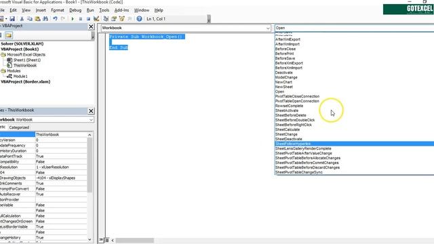The width and height of the screenshot is (434, 244).
Task: Choose BeforeClose event from list
Action: coord(285,49)
